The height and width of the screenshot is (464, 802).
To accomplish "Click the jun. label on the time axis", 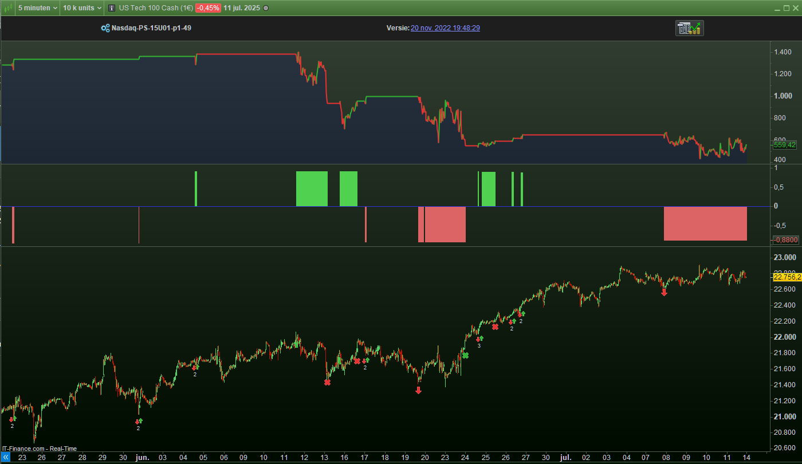I will 143,458.
